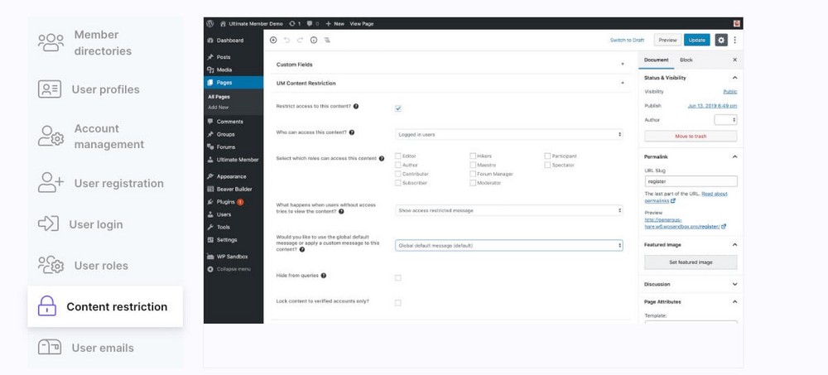Check the Participant role checkbox

coord(547,156)
